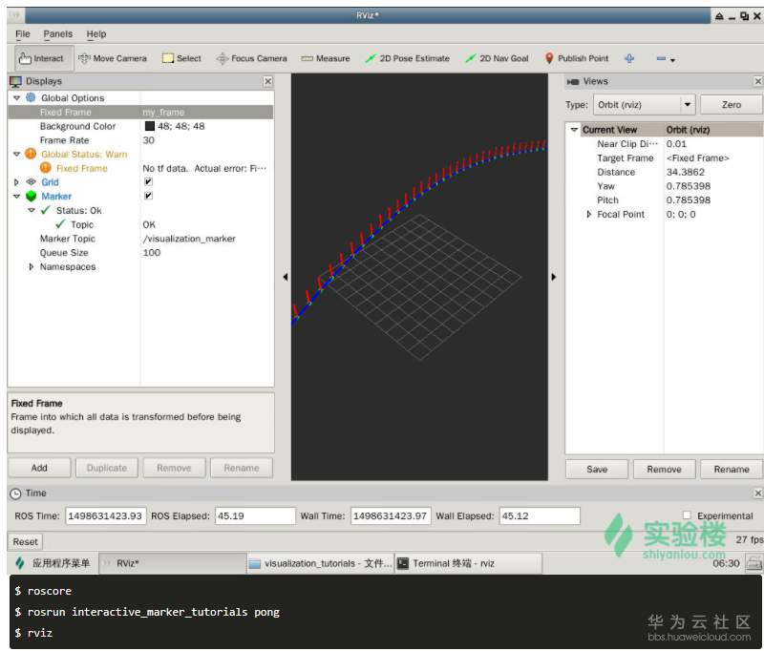The image size is (764, 651).
Task: Open the view Type dropdown
Action: coord(644,105)
